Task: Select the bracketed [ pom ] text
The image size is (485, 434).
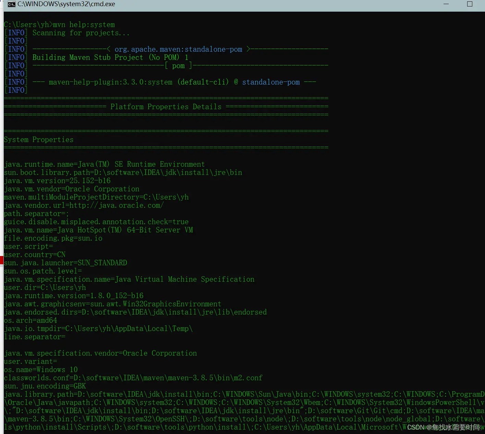Action: click(x=178, y=66)
